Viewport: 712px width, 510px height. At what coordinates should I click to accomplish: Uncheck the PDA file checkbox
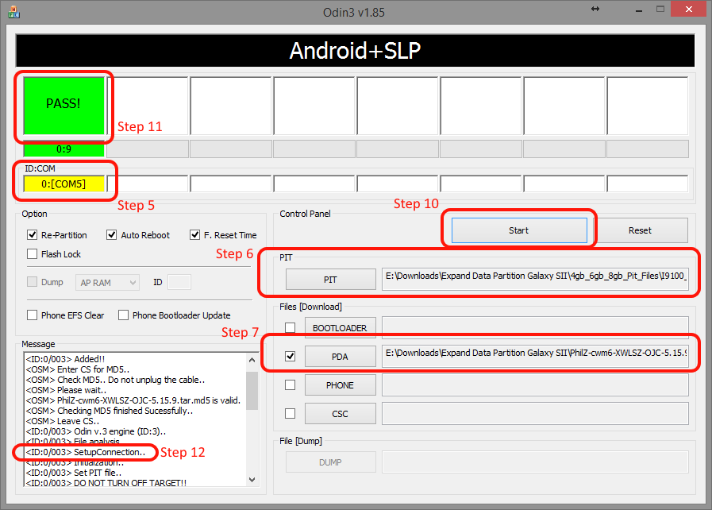point(290,357)
